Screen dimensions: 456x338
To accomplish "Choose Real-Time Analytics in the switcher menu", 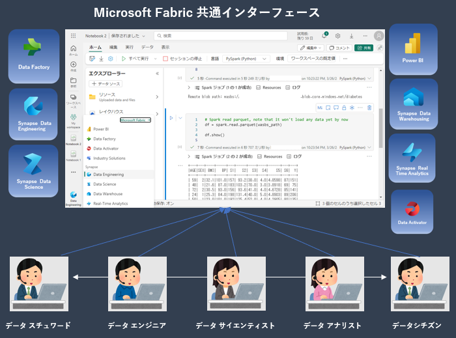I will pos(119,203).
